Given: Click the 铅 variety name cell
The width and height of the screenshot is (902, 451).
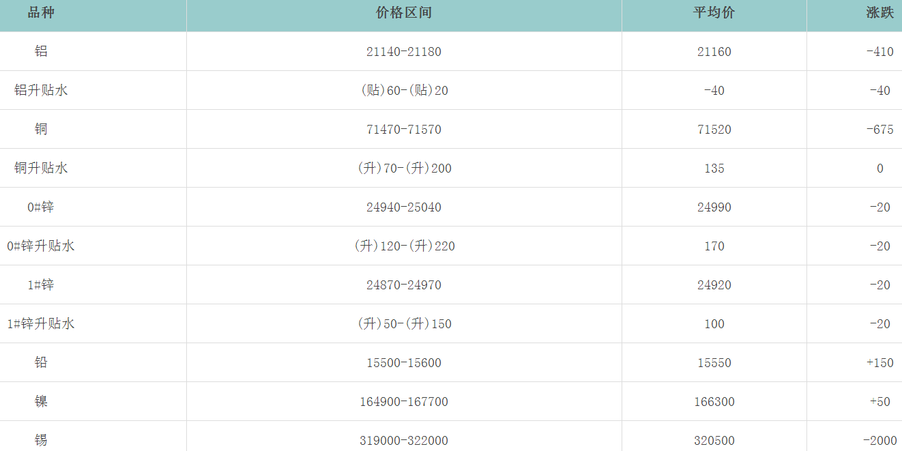Looking at the screenshot, I should 41,362.
